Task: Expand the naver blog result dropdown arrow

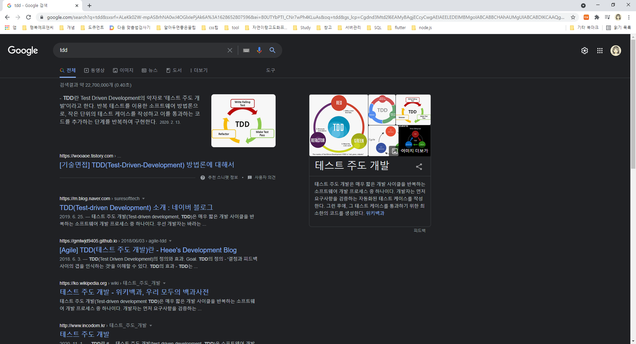Action: pos(143,199)
